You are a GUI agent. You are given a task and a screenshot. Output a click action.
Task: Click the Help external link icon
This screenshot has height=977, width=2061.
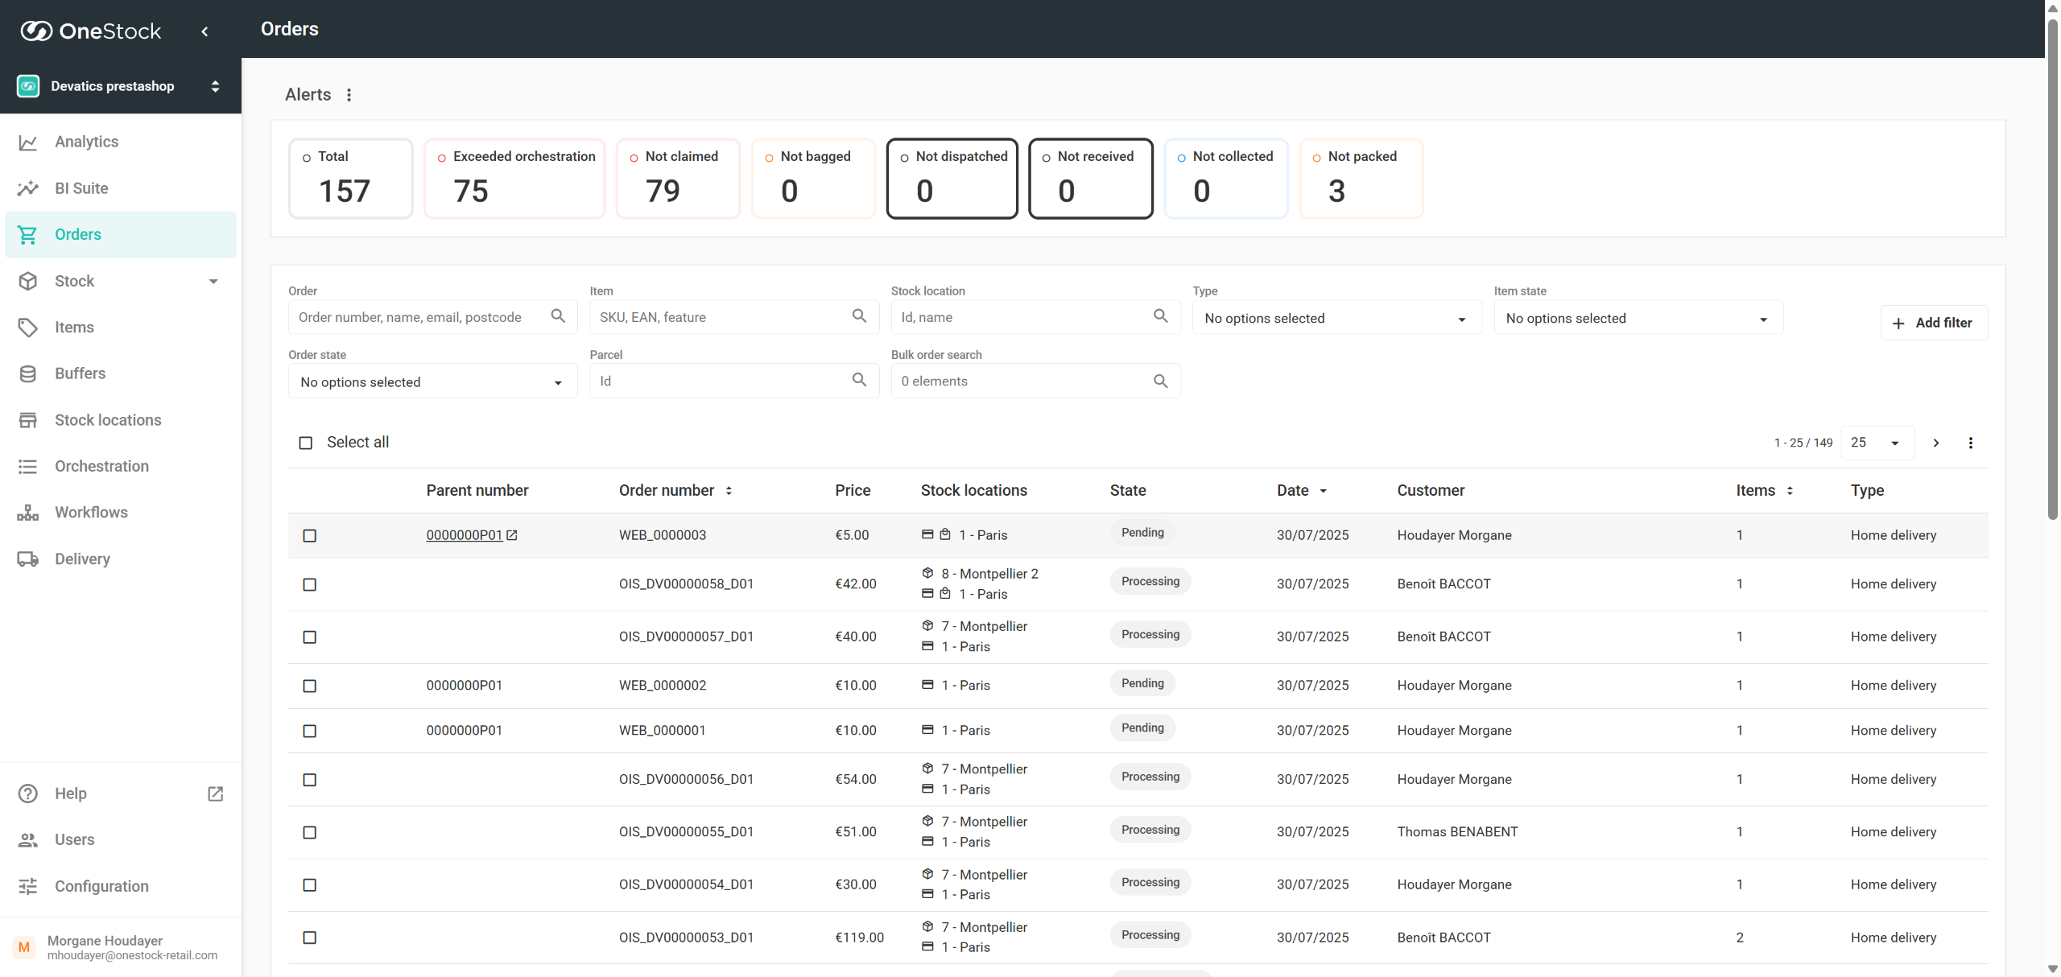[x=215, y=794]
